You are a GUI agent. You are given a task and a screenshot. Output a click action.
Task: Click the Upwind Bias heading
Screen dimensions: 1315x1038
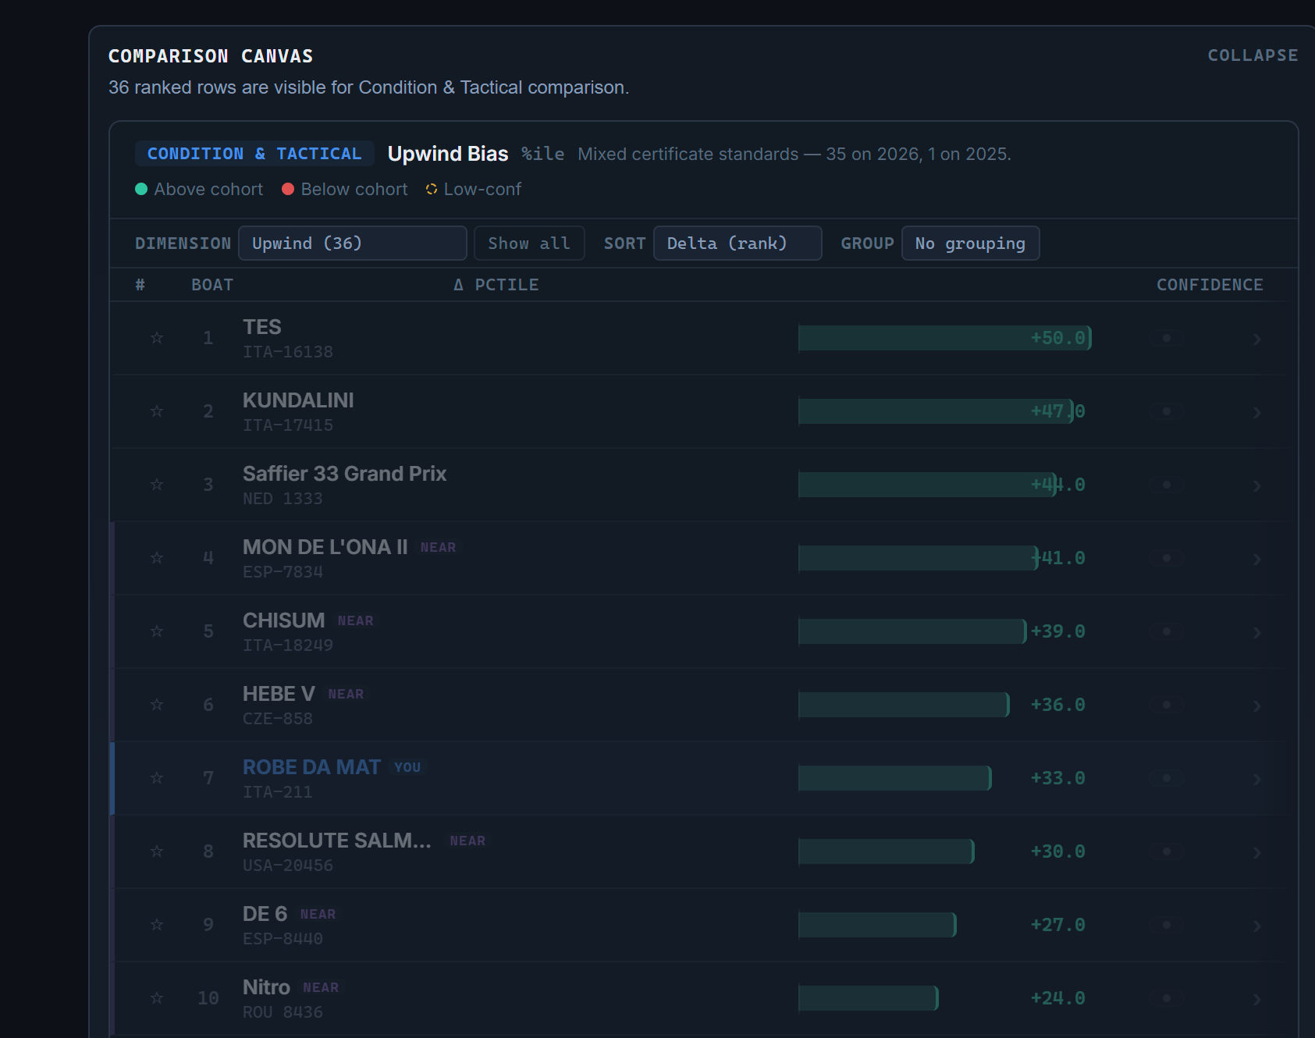pos(448,154)
